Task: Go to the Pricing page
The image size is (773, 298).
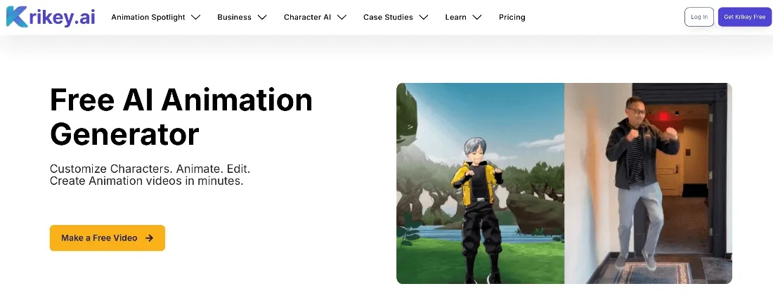Action: 512,18
